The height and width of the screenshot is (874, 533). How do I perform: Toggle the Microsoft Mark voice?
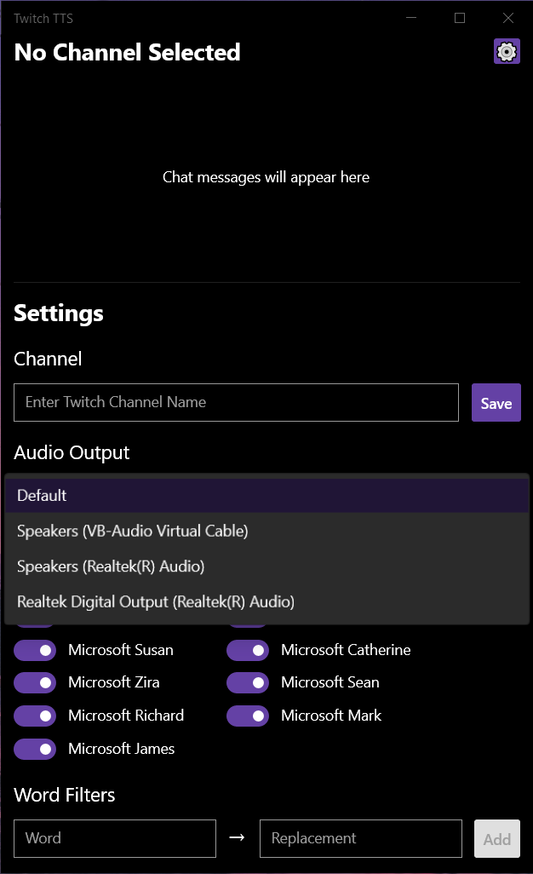[248, 716]
